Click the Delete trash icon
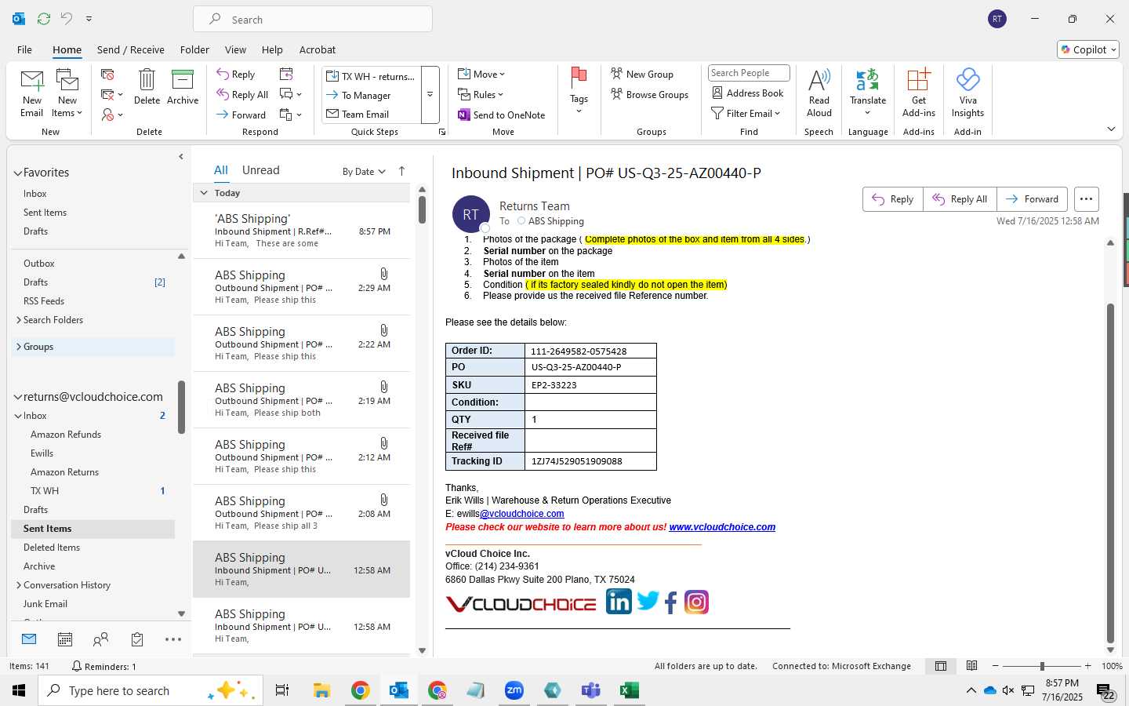Viewport: 1129px width, 706px height. (147, 86)
